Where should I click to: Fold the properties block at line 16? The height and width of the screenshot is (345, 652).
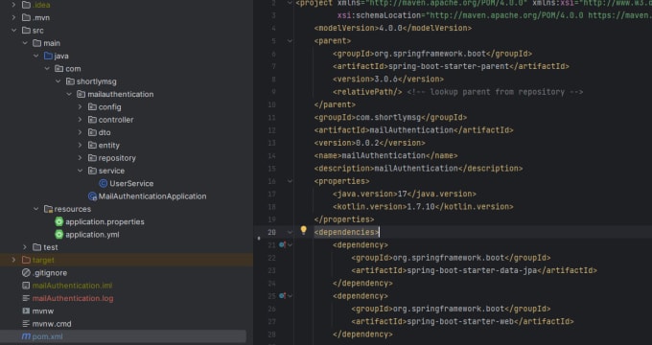(290, 181)
